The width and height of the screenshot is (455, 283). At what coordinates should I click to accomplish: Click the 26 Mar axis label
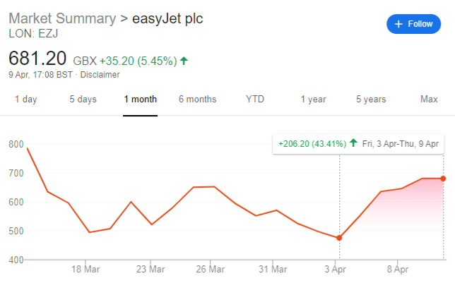[211, 269]
